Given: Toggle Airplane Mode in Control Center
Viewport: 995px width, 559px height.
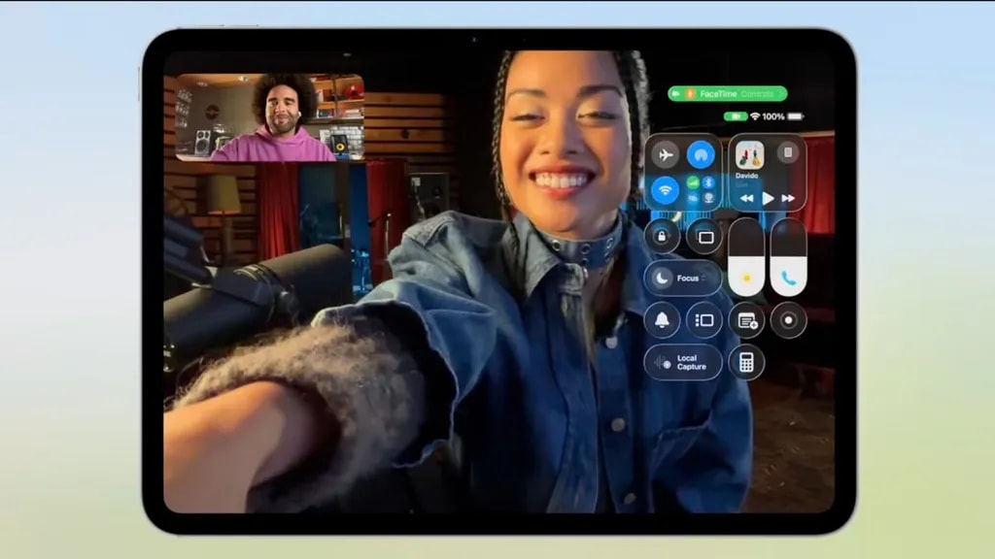Looking at the screenshot, I should point(666,155).
